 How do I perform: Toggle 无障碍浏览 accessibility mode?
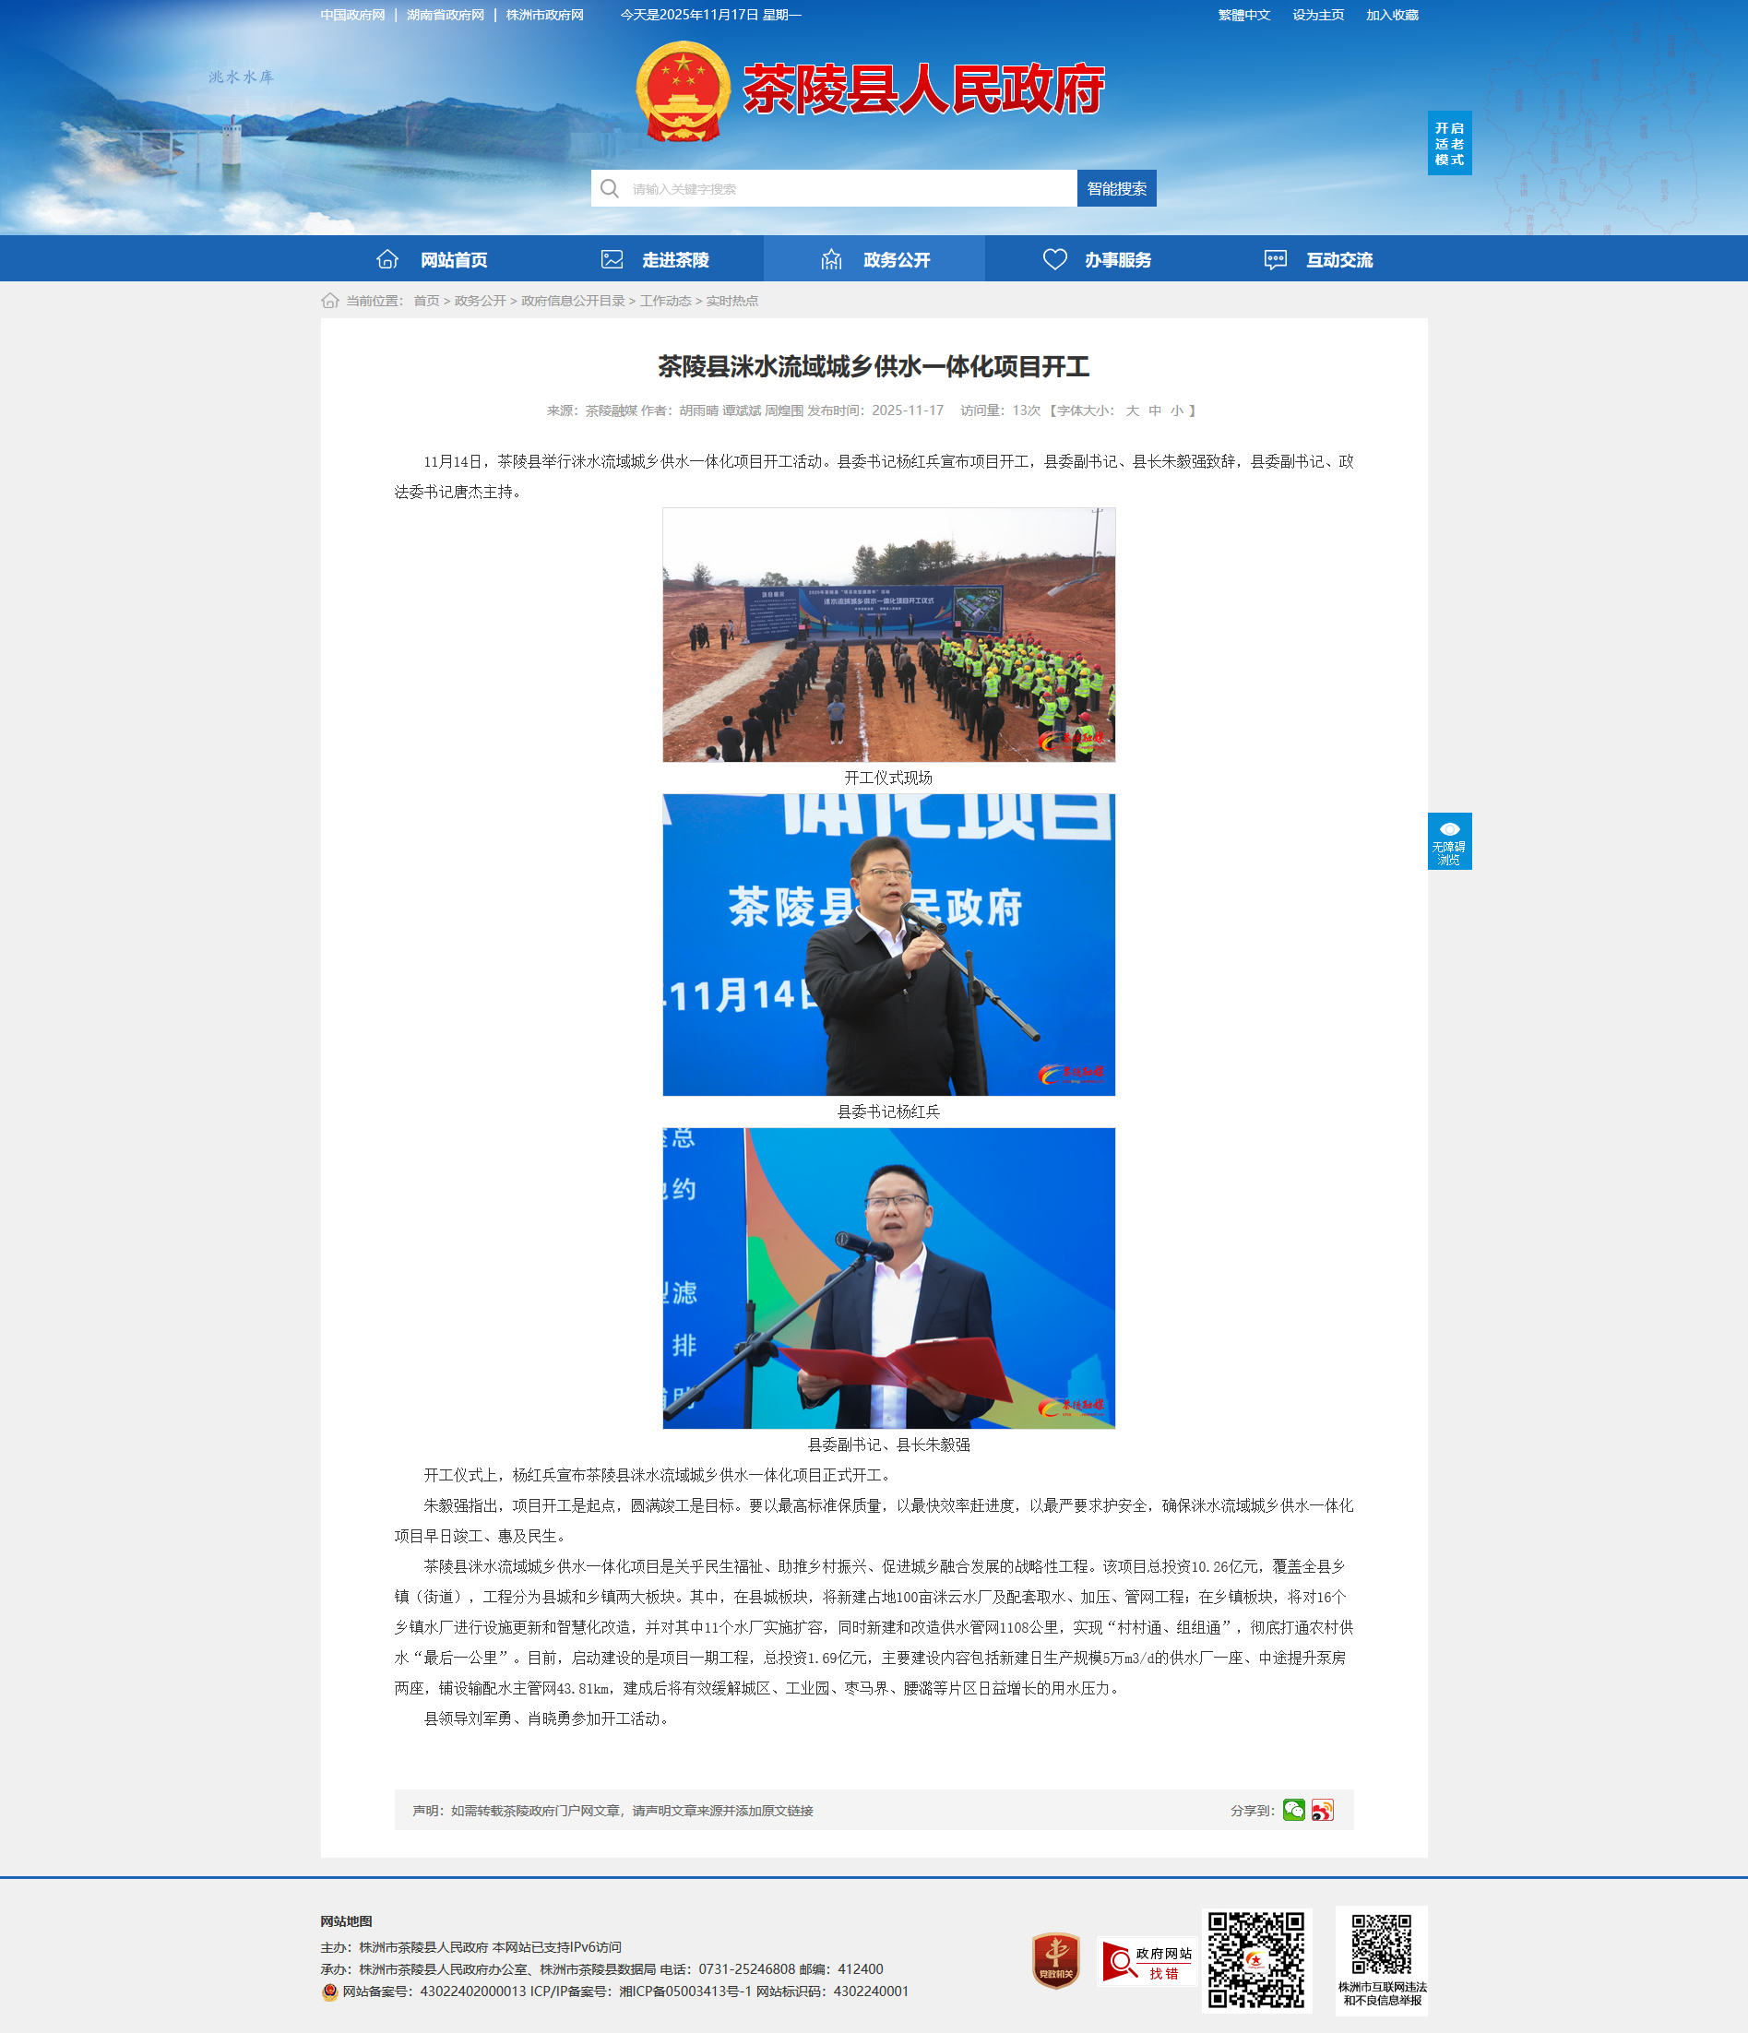pos(1449,842)
